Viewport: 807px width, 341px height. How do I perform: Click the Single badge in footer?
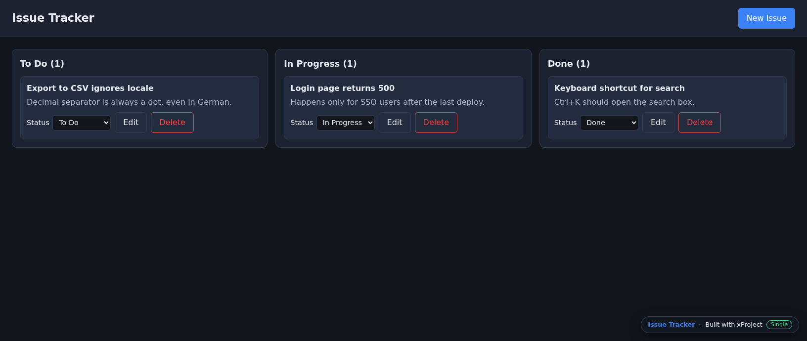tap(779, 325)
